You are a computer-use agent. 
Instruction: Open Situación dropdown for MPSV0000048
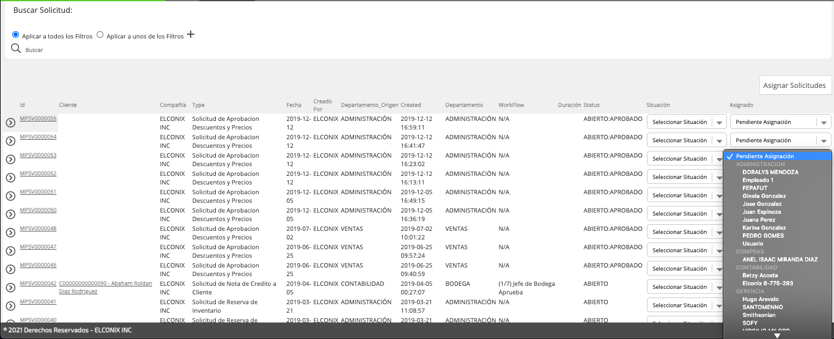coord(685,232)
